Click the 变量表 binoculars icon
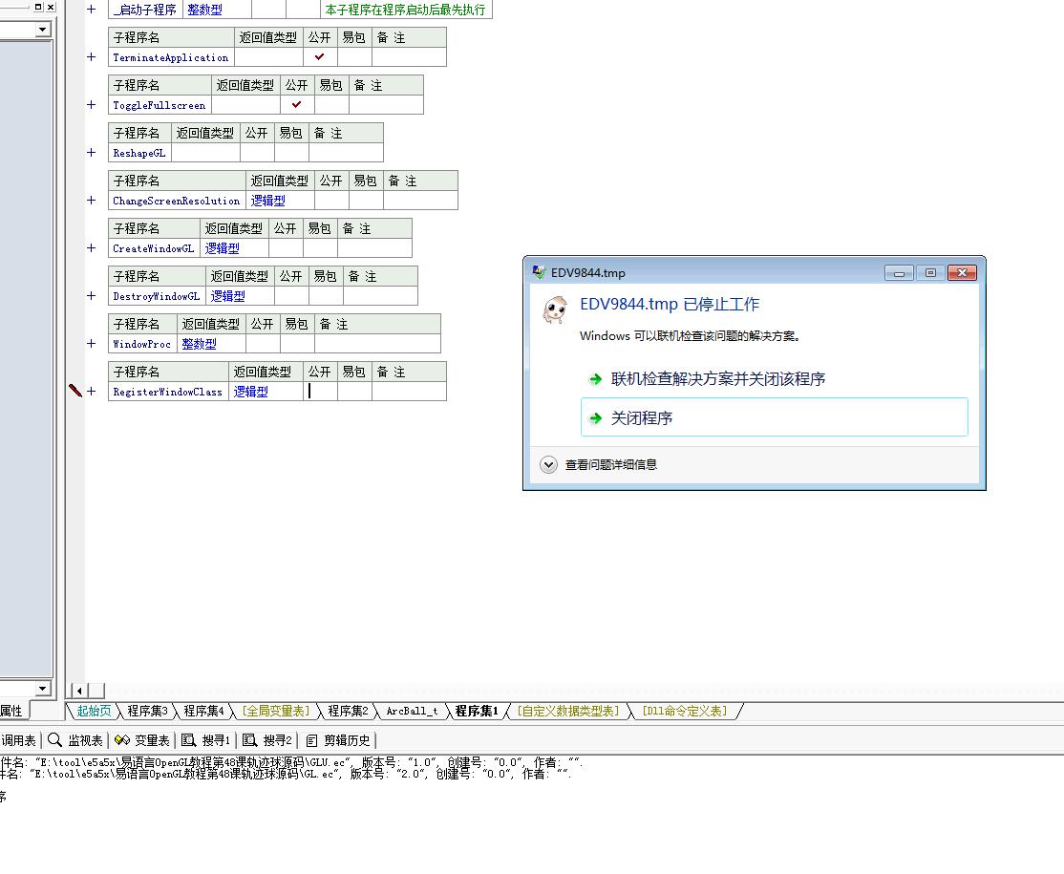 pos(122,740)
